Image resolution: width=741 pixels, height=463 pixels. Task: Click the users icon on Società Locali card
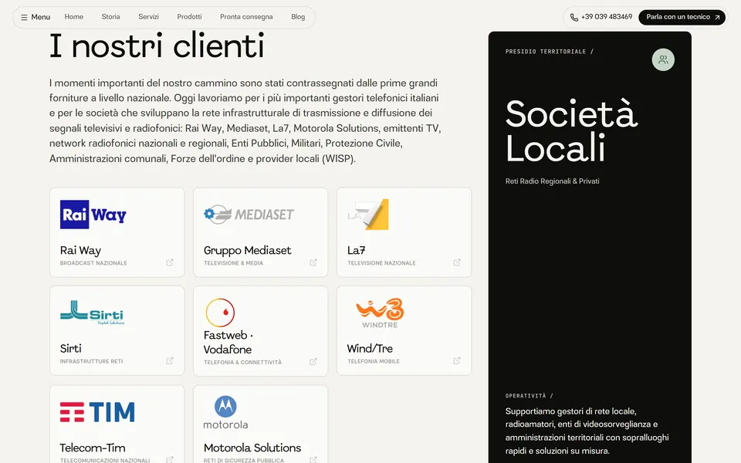pyautogui.click(x=663, y=59)
